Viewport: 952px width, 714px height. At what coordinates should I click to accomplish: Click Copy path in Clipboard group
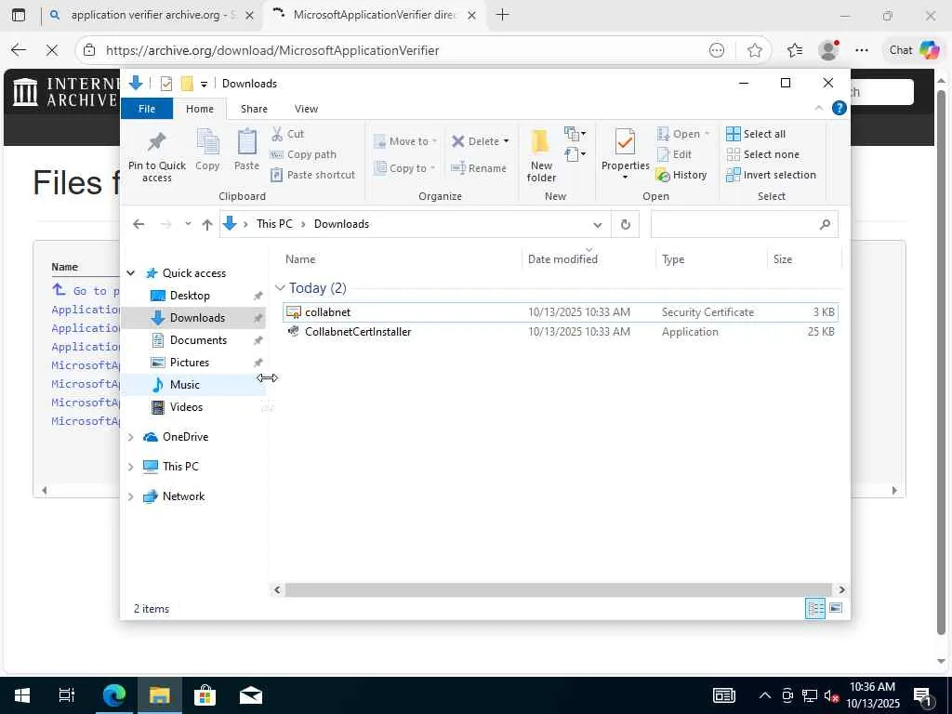click(x=303, y=154)
